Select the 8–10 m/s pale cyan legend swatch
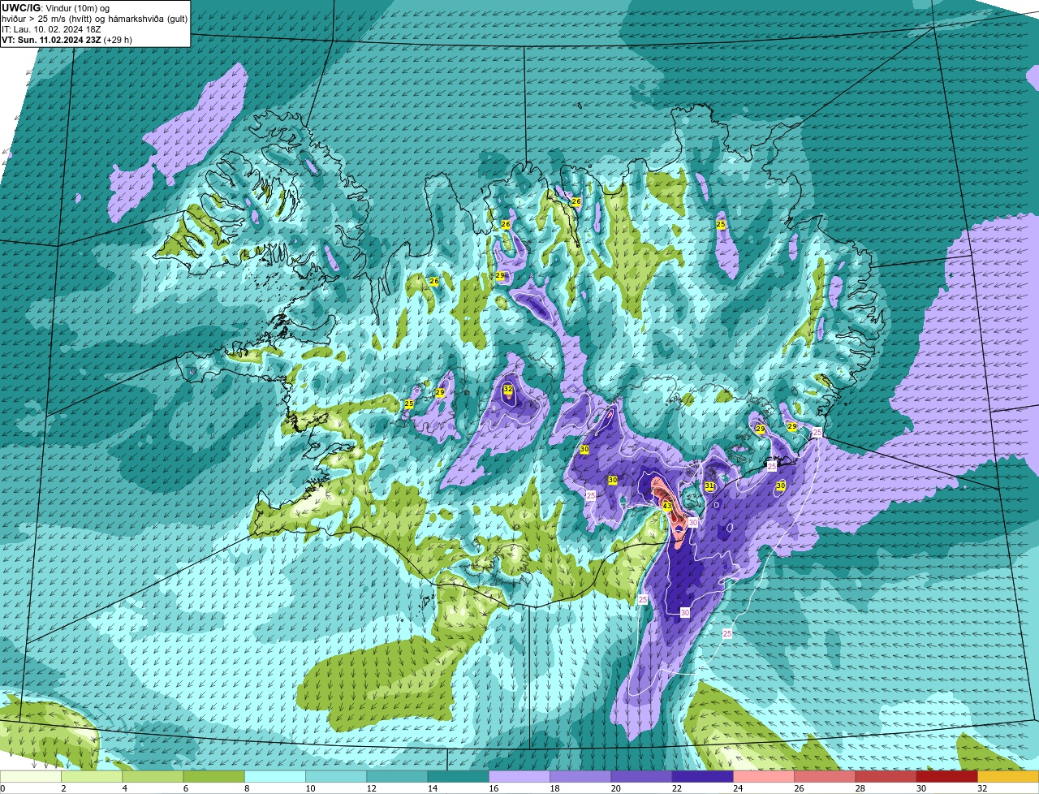The height and width of the screenshot is (794, 1039). pos(275,777)
